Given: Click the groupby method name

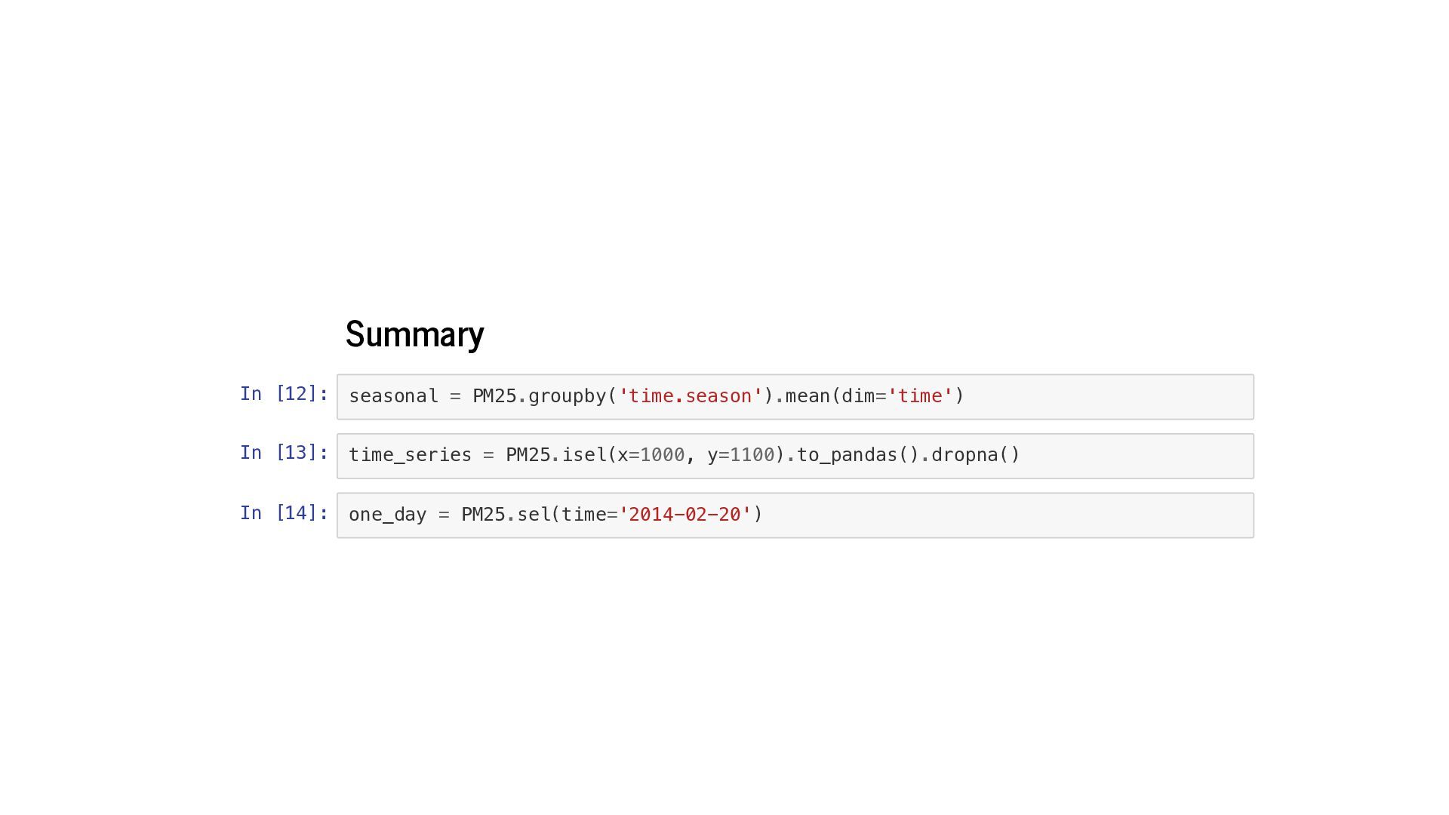Looking at the screenshot, I should (x=568, y=396).
